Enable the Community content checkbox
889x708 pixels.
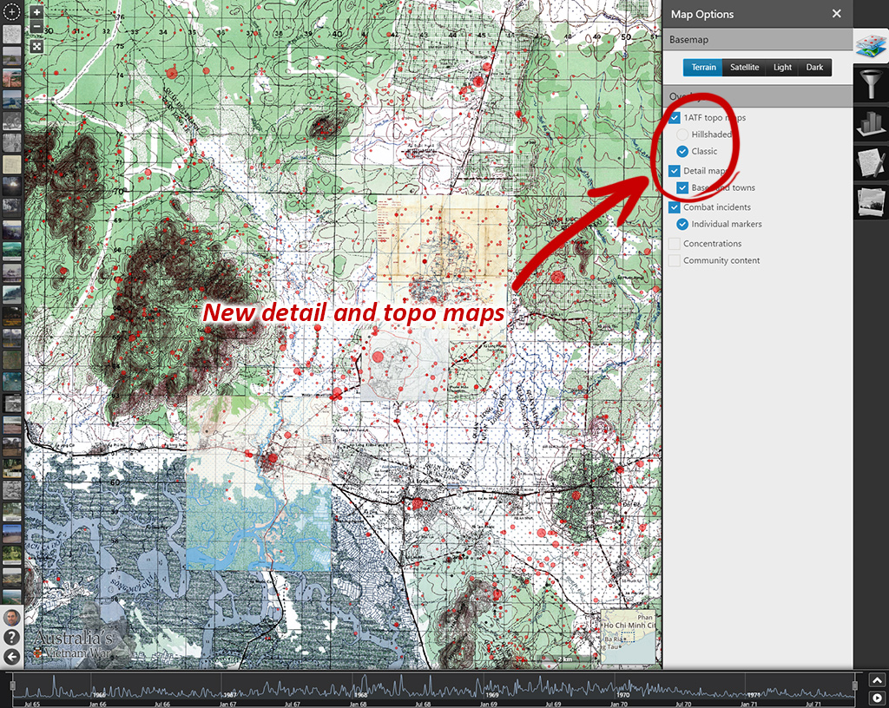(675, 260)
